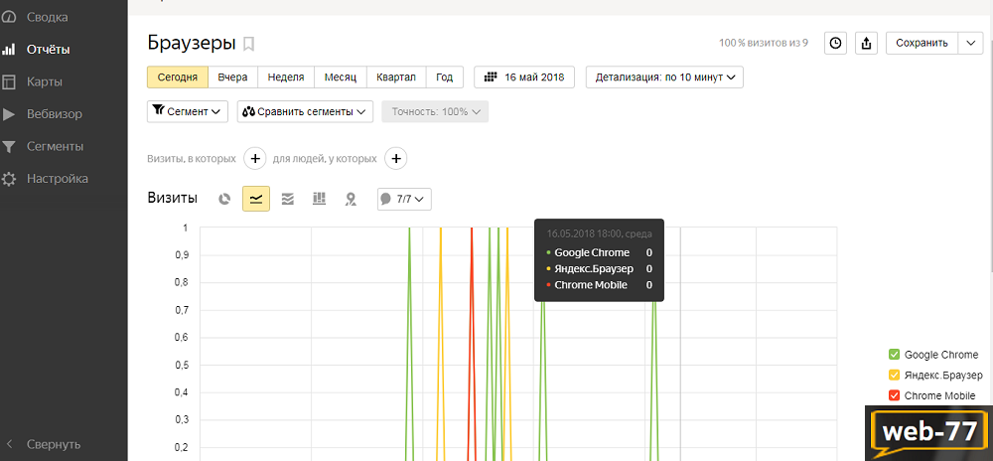This screenshot has height=461, width=993.
Task: Open Карты maps section
Action: 45,81
